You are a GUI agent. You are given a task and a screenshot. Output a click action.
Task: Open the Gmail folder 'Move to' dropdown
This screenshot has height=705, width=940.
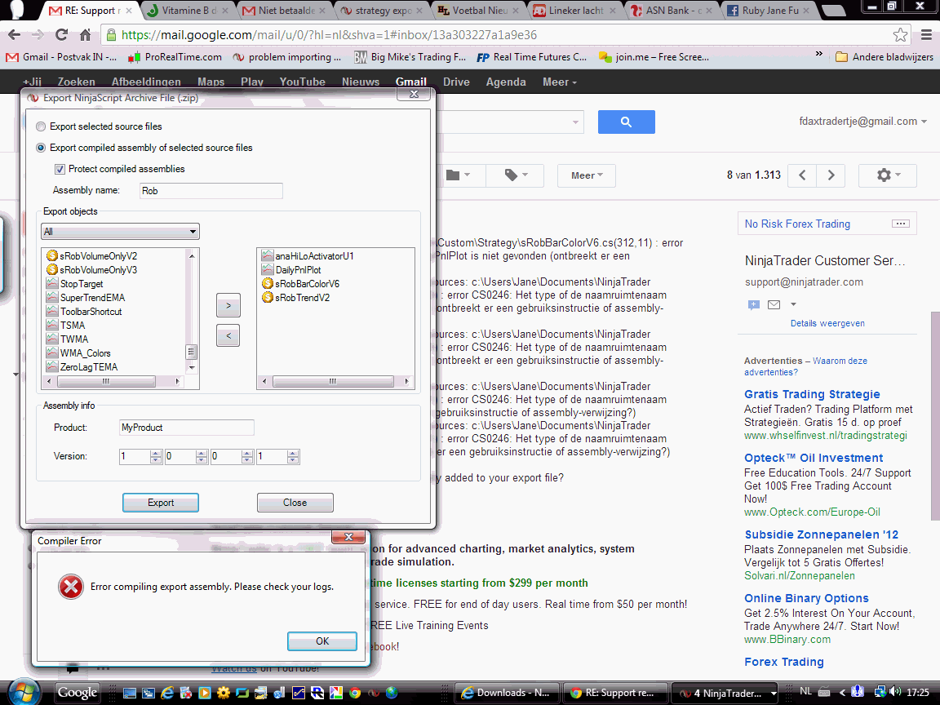(458, 175)
